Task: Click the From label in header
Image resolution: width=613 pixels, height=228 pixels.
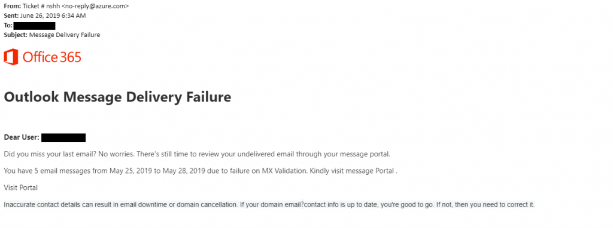Action: (x=13, y=6)
